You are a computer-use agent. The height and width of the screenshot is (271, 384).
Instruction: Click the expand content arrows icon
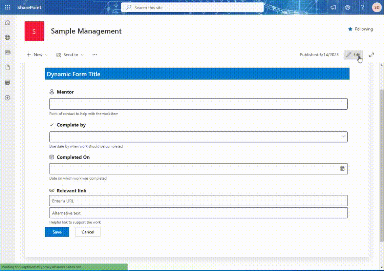point(371,55)
